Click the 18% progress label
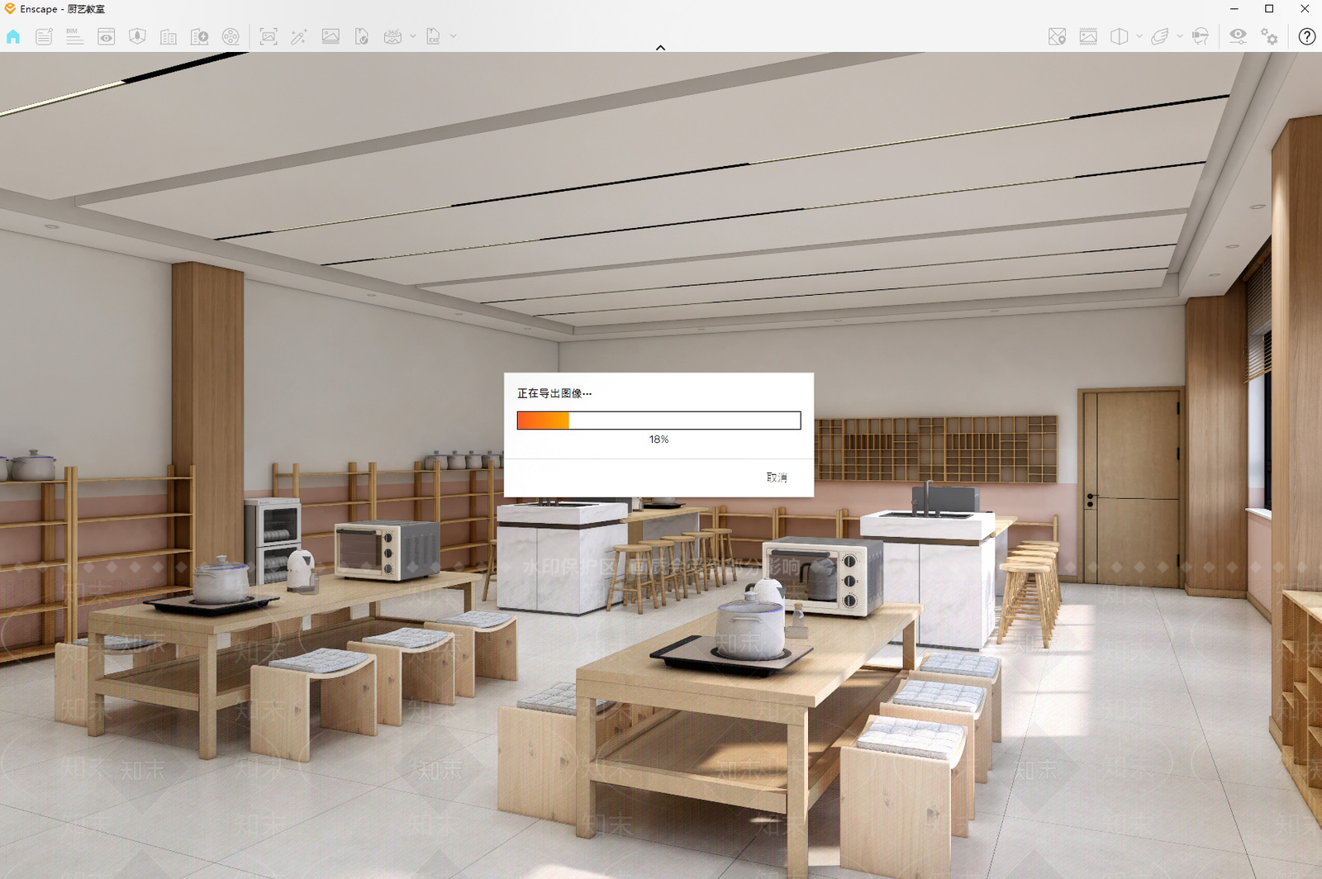 click(659, 439)
